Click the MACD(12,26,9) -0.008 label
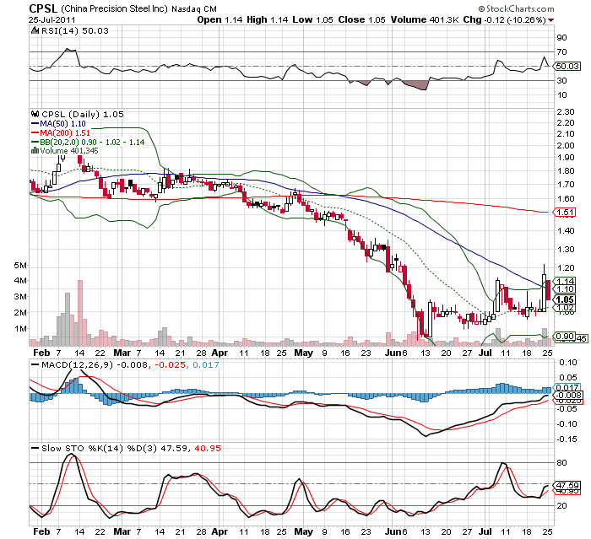The width and height of the screenshot is (591, 539). click(95, 364)
